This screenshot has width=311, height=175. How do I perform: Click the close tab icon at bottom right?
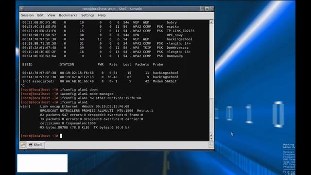[211, 145]
